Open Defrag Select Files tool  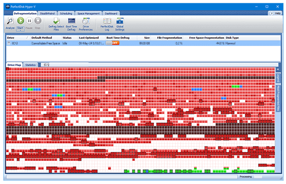(x=56, y=24)
